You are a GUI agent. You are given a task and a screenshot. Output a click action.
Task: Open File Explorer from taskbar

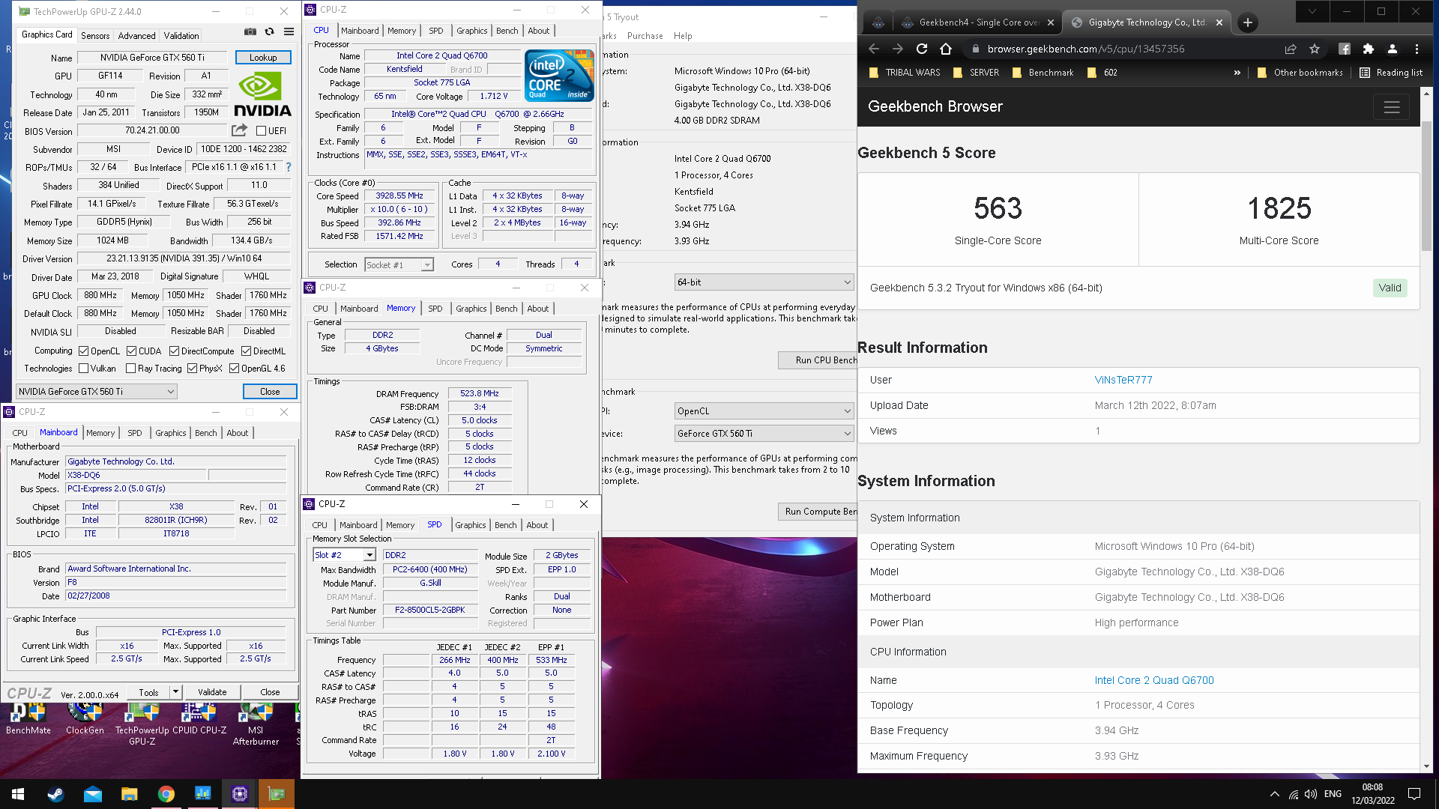click(x=129, y=794)
